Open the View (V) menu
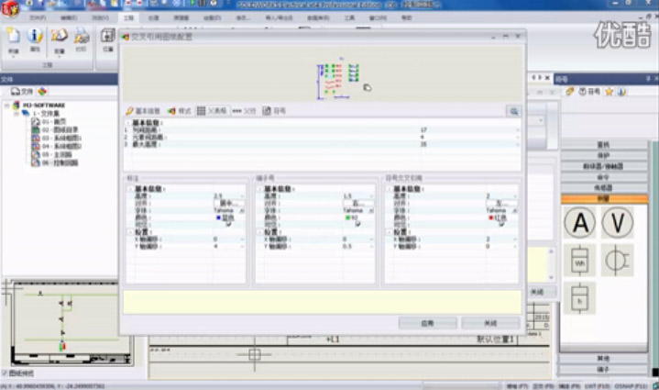 [100, 18]
